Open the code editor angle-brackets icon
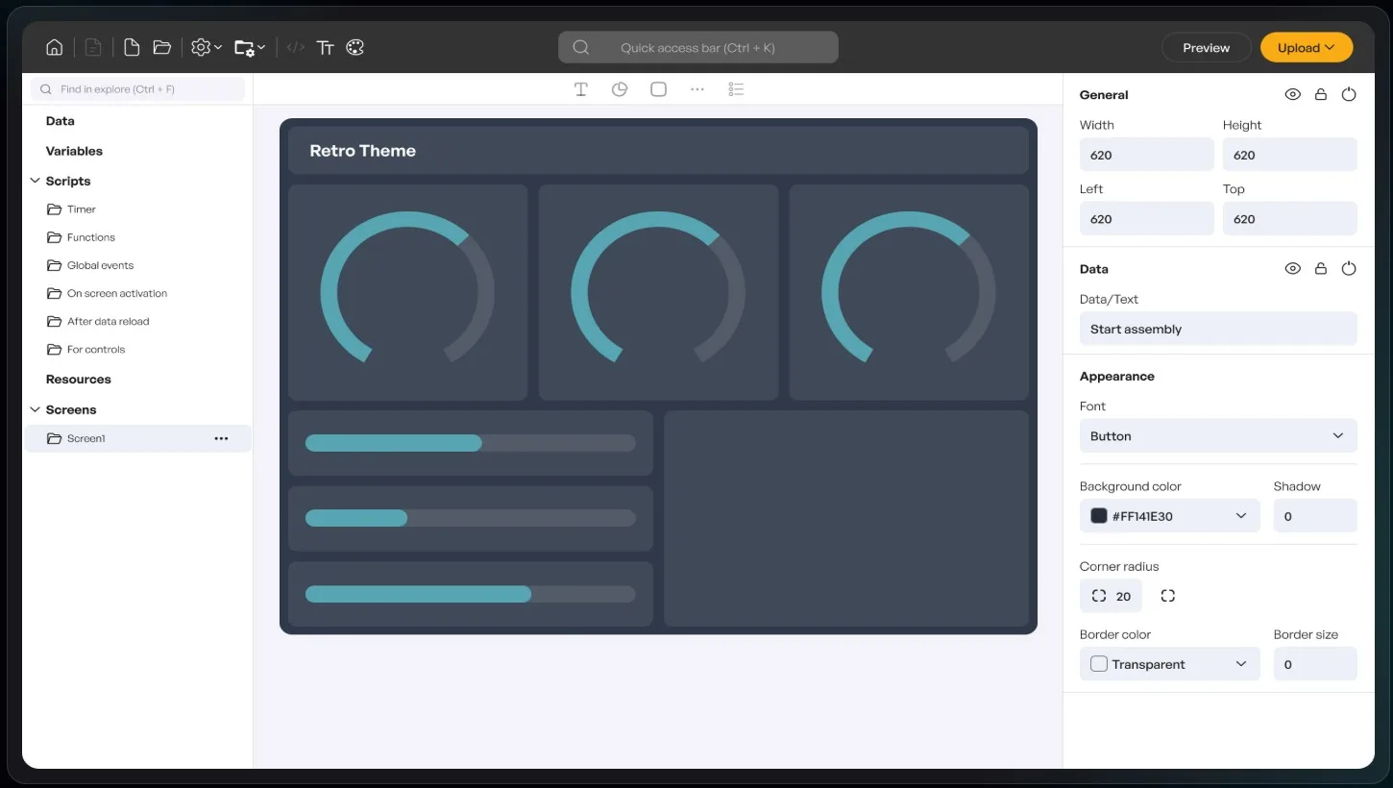This screenshot has width=1393, height=788. pos(296,47)
